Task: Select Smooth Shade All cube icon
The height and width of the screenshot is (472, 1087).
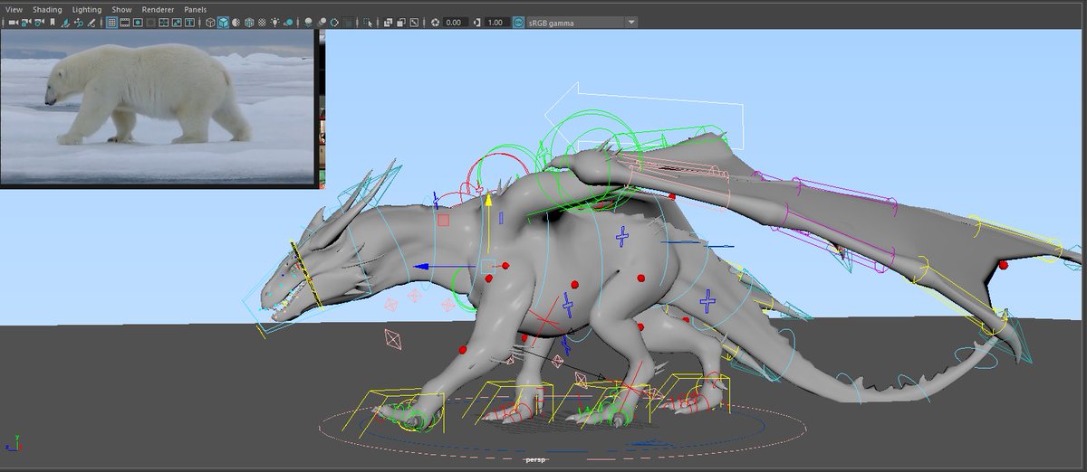Action: 224,22
